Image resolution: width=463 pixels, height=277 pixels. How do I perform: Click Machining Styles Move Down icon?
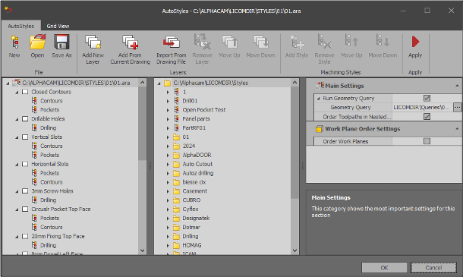point(383,41)
